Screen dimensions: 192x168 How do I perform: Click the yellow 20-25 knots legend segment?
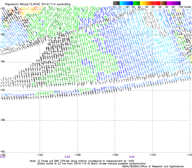(x=143, y=3)
